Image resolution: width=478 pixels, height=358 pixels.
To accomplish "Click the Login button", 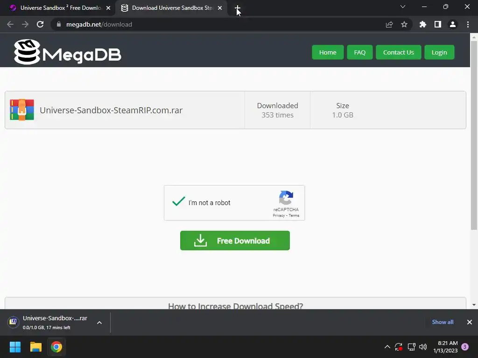I will coord(439,52).
